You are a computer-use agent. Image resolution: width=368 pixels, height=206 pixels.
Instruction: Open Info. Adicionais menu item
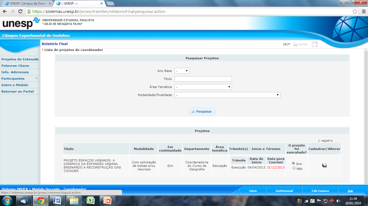pyautogui.click(x=20, y=72)
